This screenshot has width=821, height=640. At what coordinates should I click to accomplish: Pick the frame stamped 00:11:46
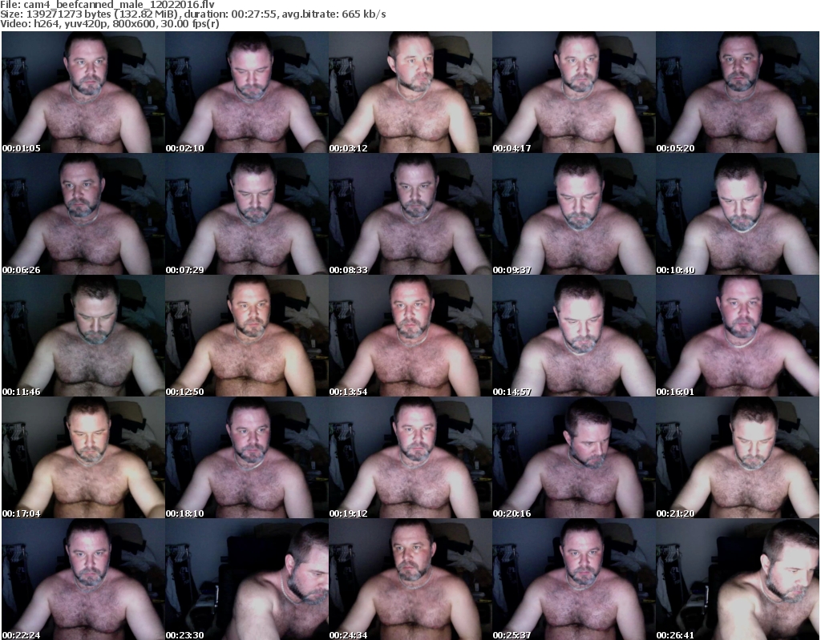coord(83,336)
